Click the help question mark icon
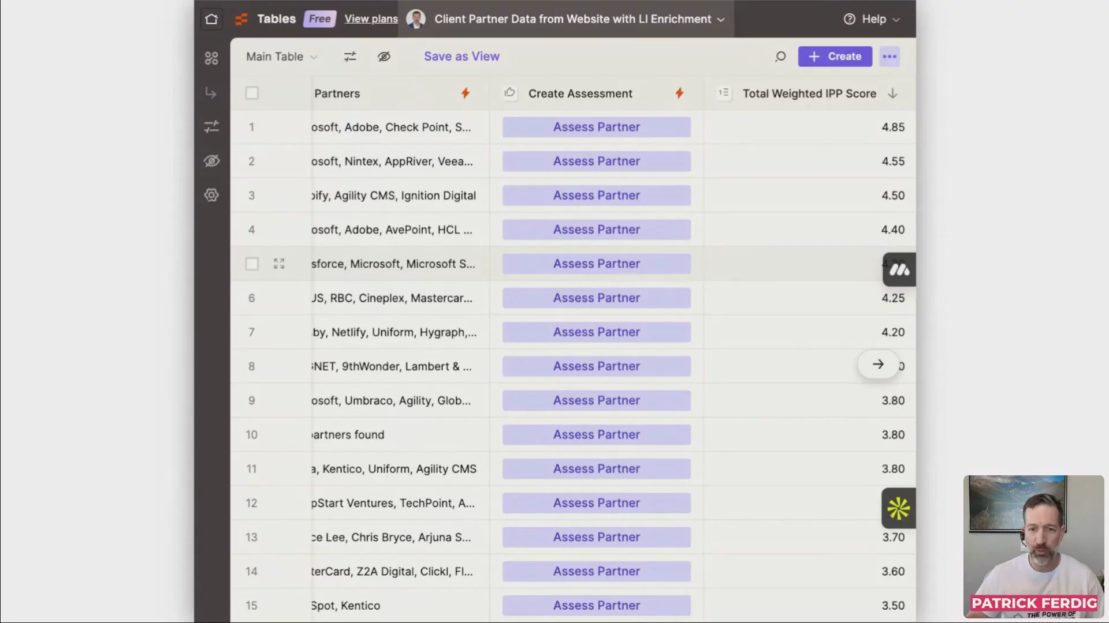 click(849, 19)
